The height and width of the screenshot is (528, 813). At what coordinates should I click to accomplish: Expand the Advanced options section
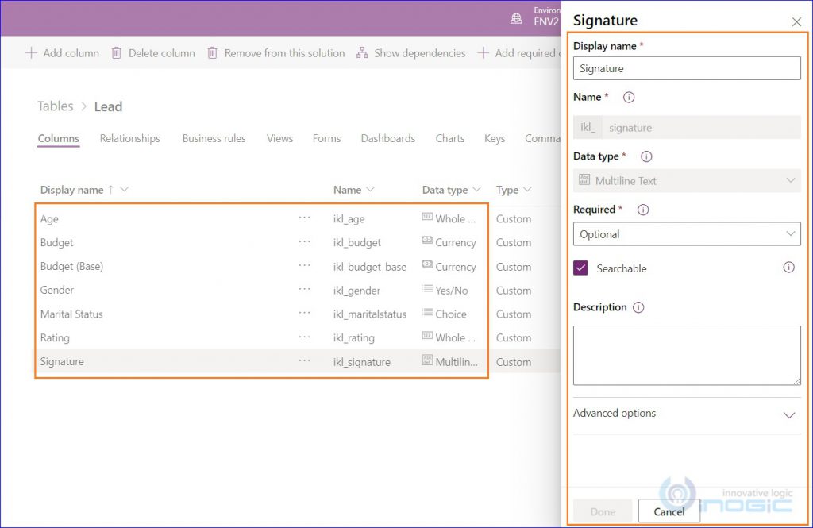click(x=788, y=414)
